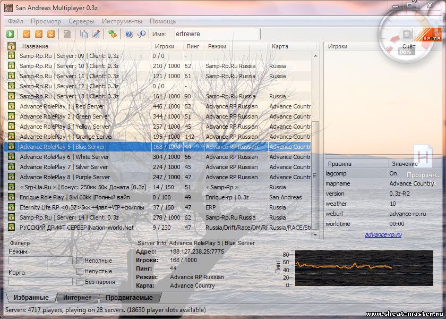Click the orange checkmark Add Server icon
The width and height of the screenshot is (446, 319).
[x=27, y=34]
